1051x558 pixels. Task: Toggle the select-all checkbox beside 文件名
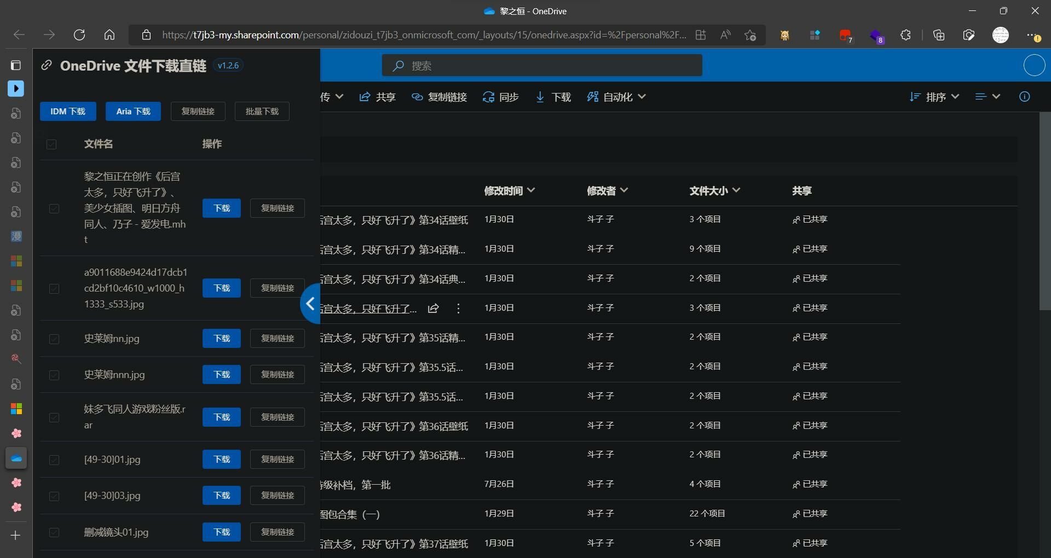[x=51, y=144]
